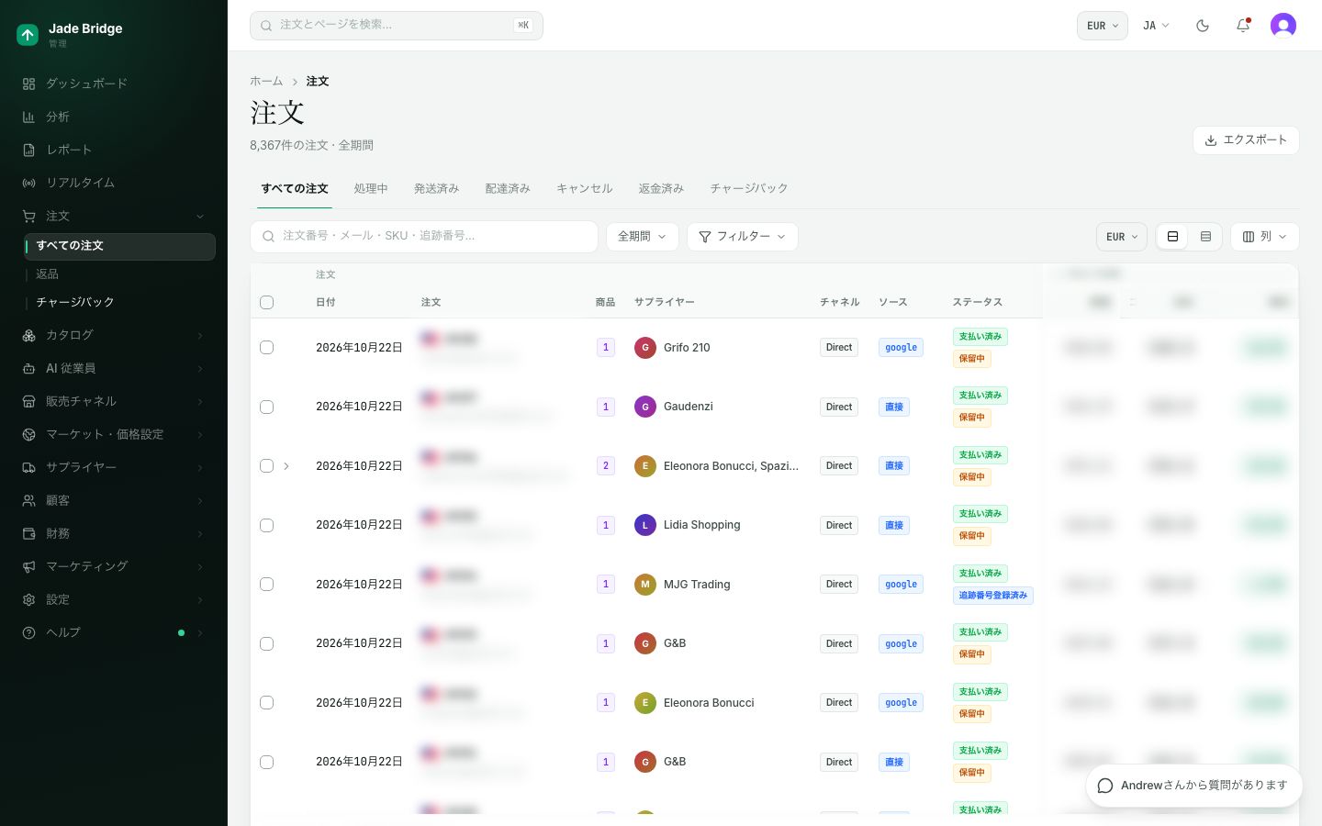Open the 列 columns dropdown

tap(1265, 237)
